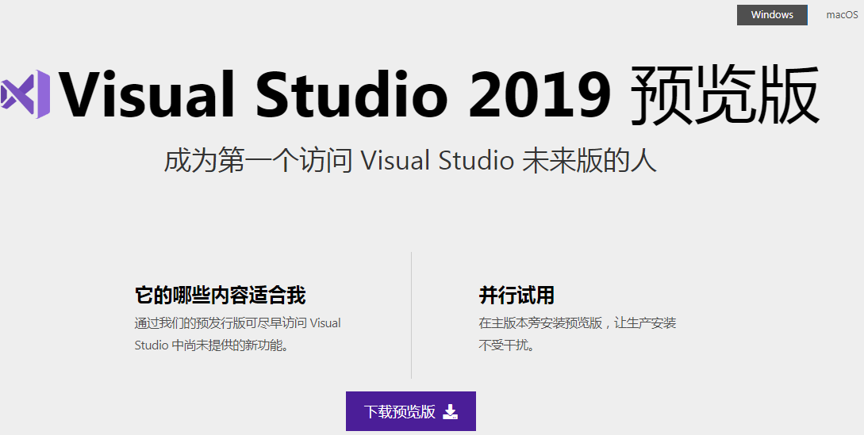Screen dimensions: 864x435
Task: Click the subtitle 成为第一个访问 Visual Studio 未来版的人
Action: click(x=410, y=161)
